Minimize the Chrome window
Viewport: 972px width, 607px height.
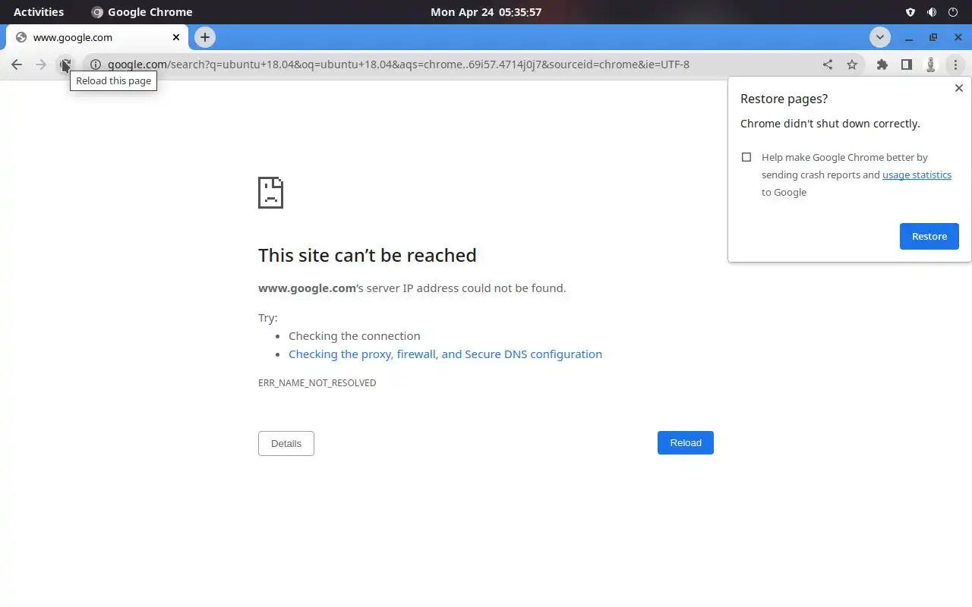(x=909, y=37)
